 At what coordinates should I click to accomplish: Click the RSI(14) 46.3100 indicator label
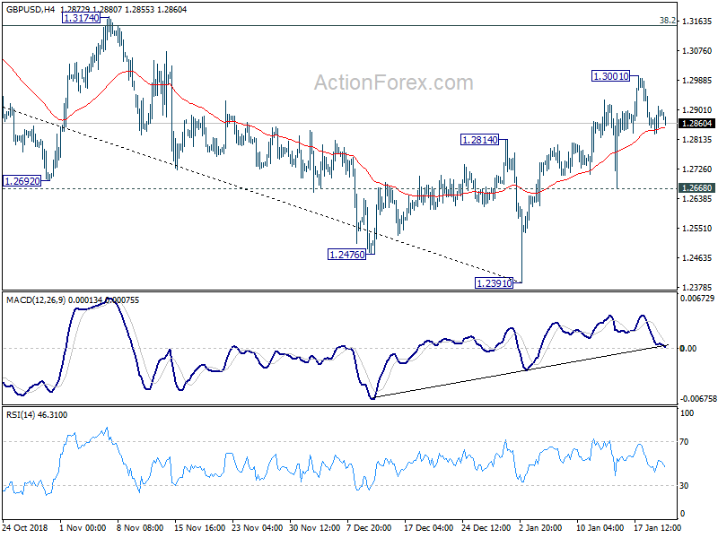[37, 415]
